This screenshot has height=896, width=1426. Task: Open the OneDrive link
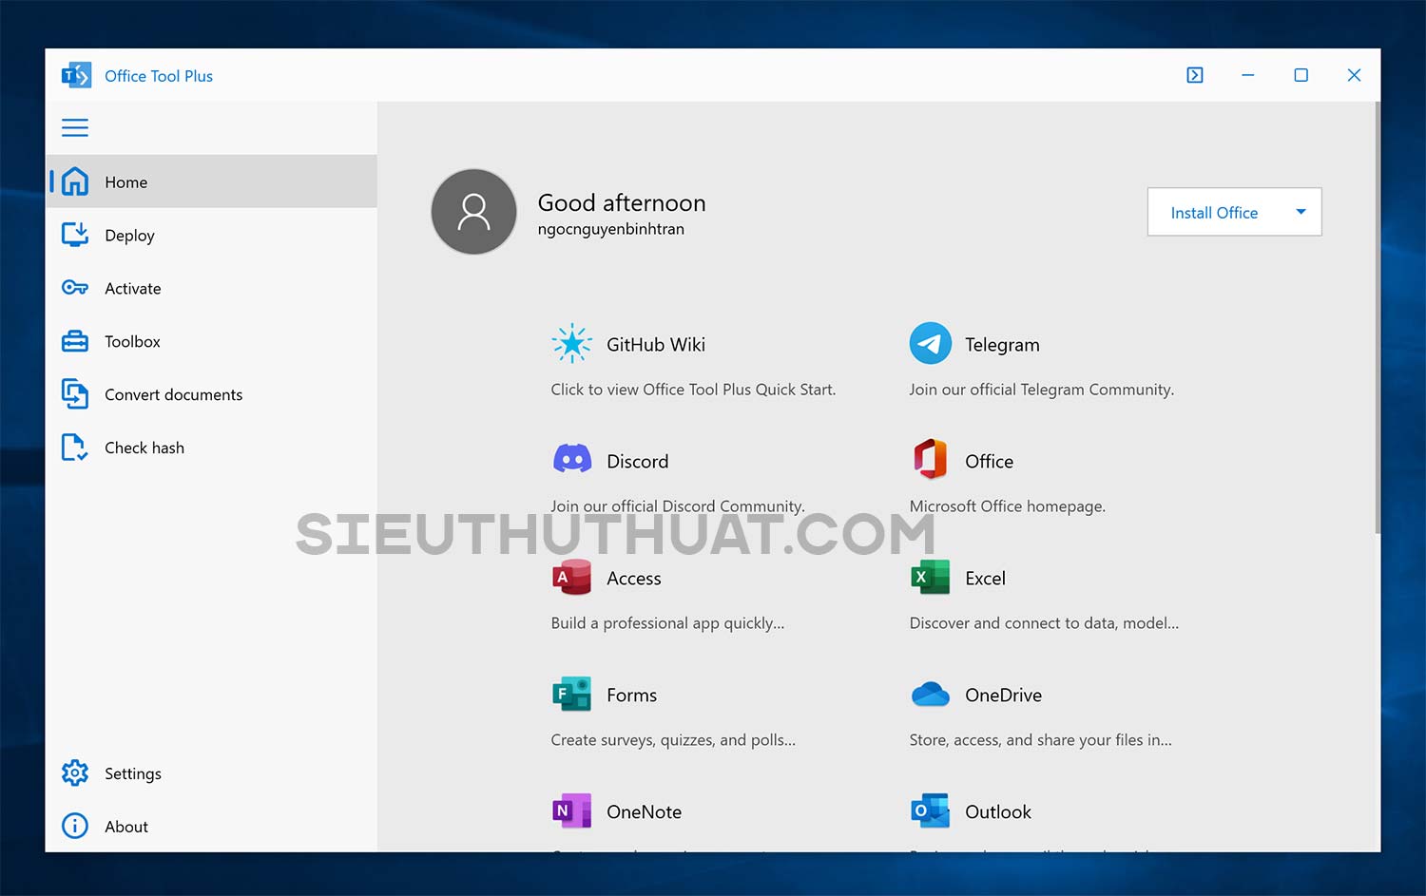click(x=1003, y=695)
